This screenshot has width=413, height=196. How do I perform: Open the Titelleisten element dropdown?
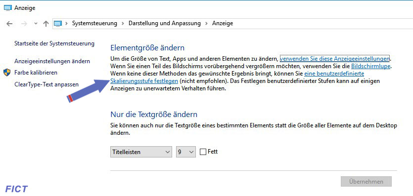click(141, 152)
